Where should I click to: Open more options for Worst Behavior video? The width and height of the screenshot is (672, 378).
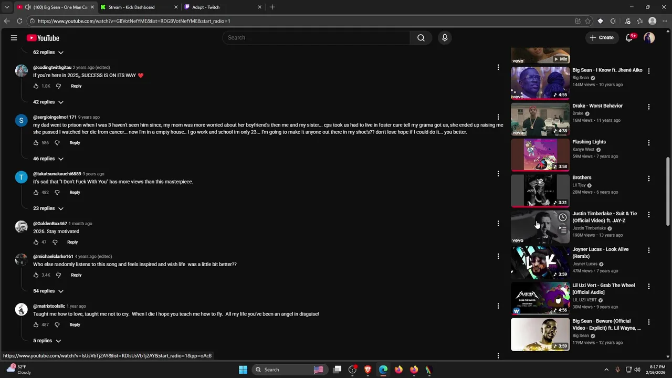coord(649,107)
